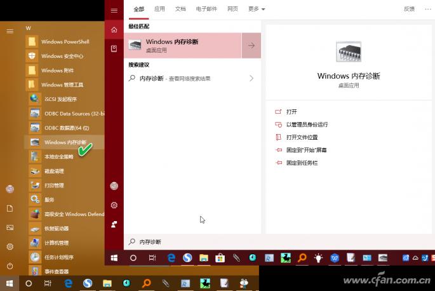Switch to the 网页 search tab
The width and height of the screenshot is (435, 291).
(x=233, y=9)
